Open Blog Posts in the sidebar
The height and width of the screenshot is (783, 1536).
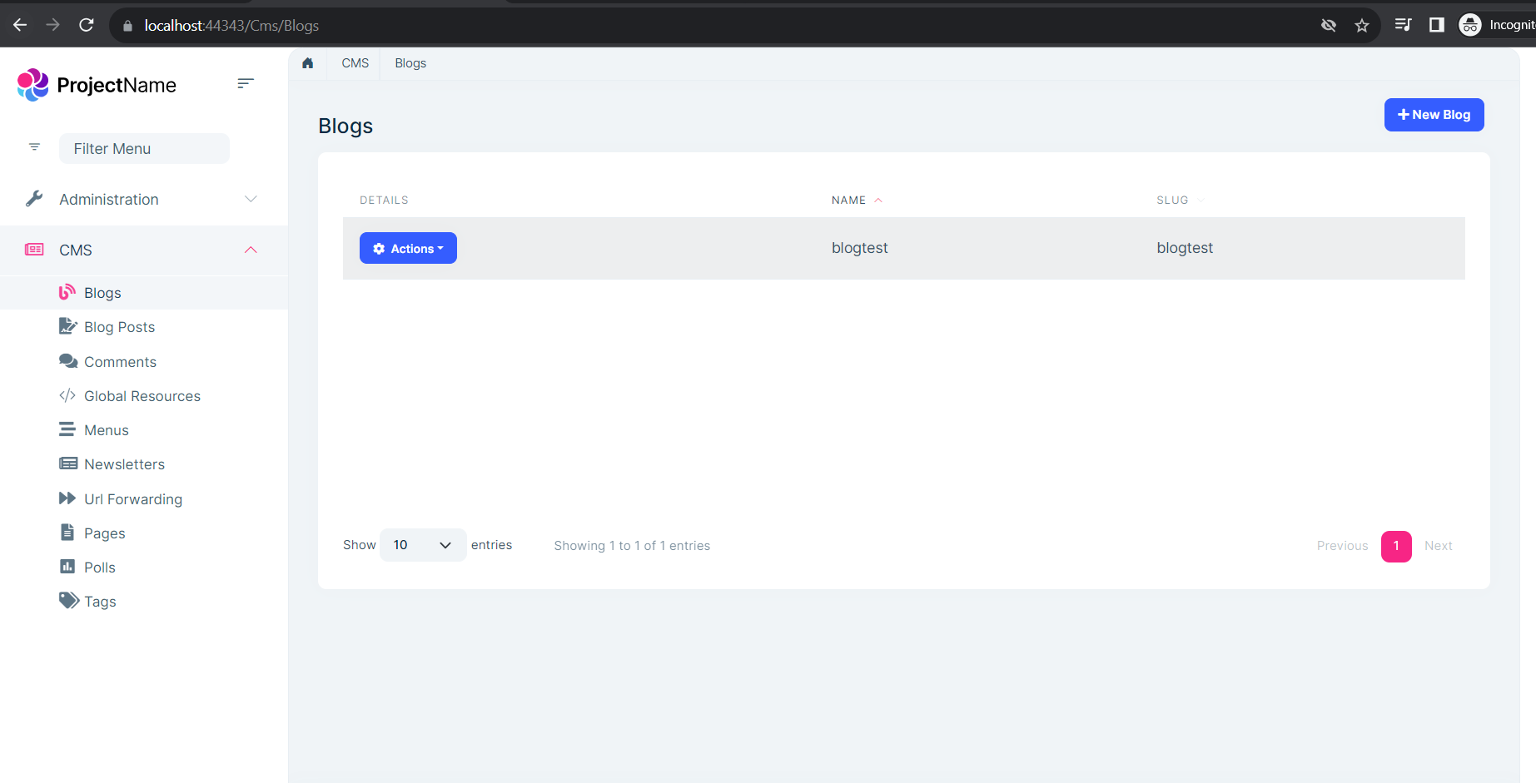[x=120, y=327]
